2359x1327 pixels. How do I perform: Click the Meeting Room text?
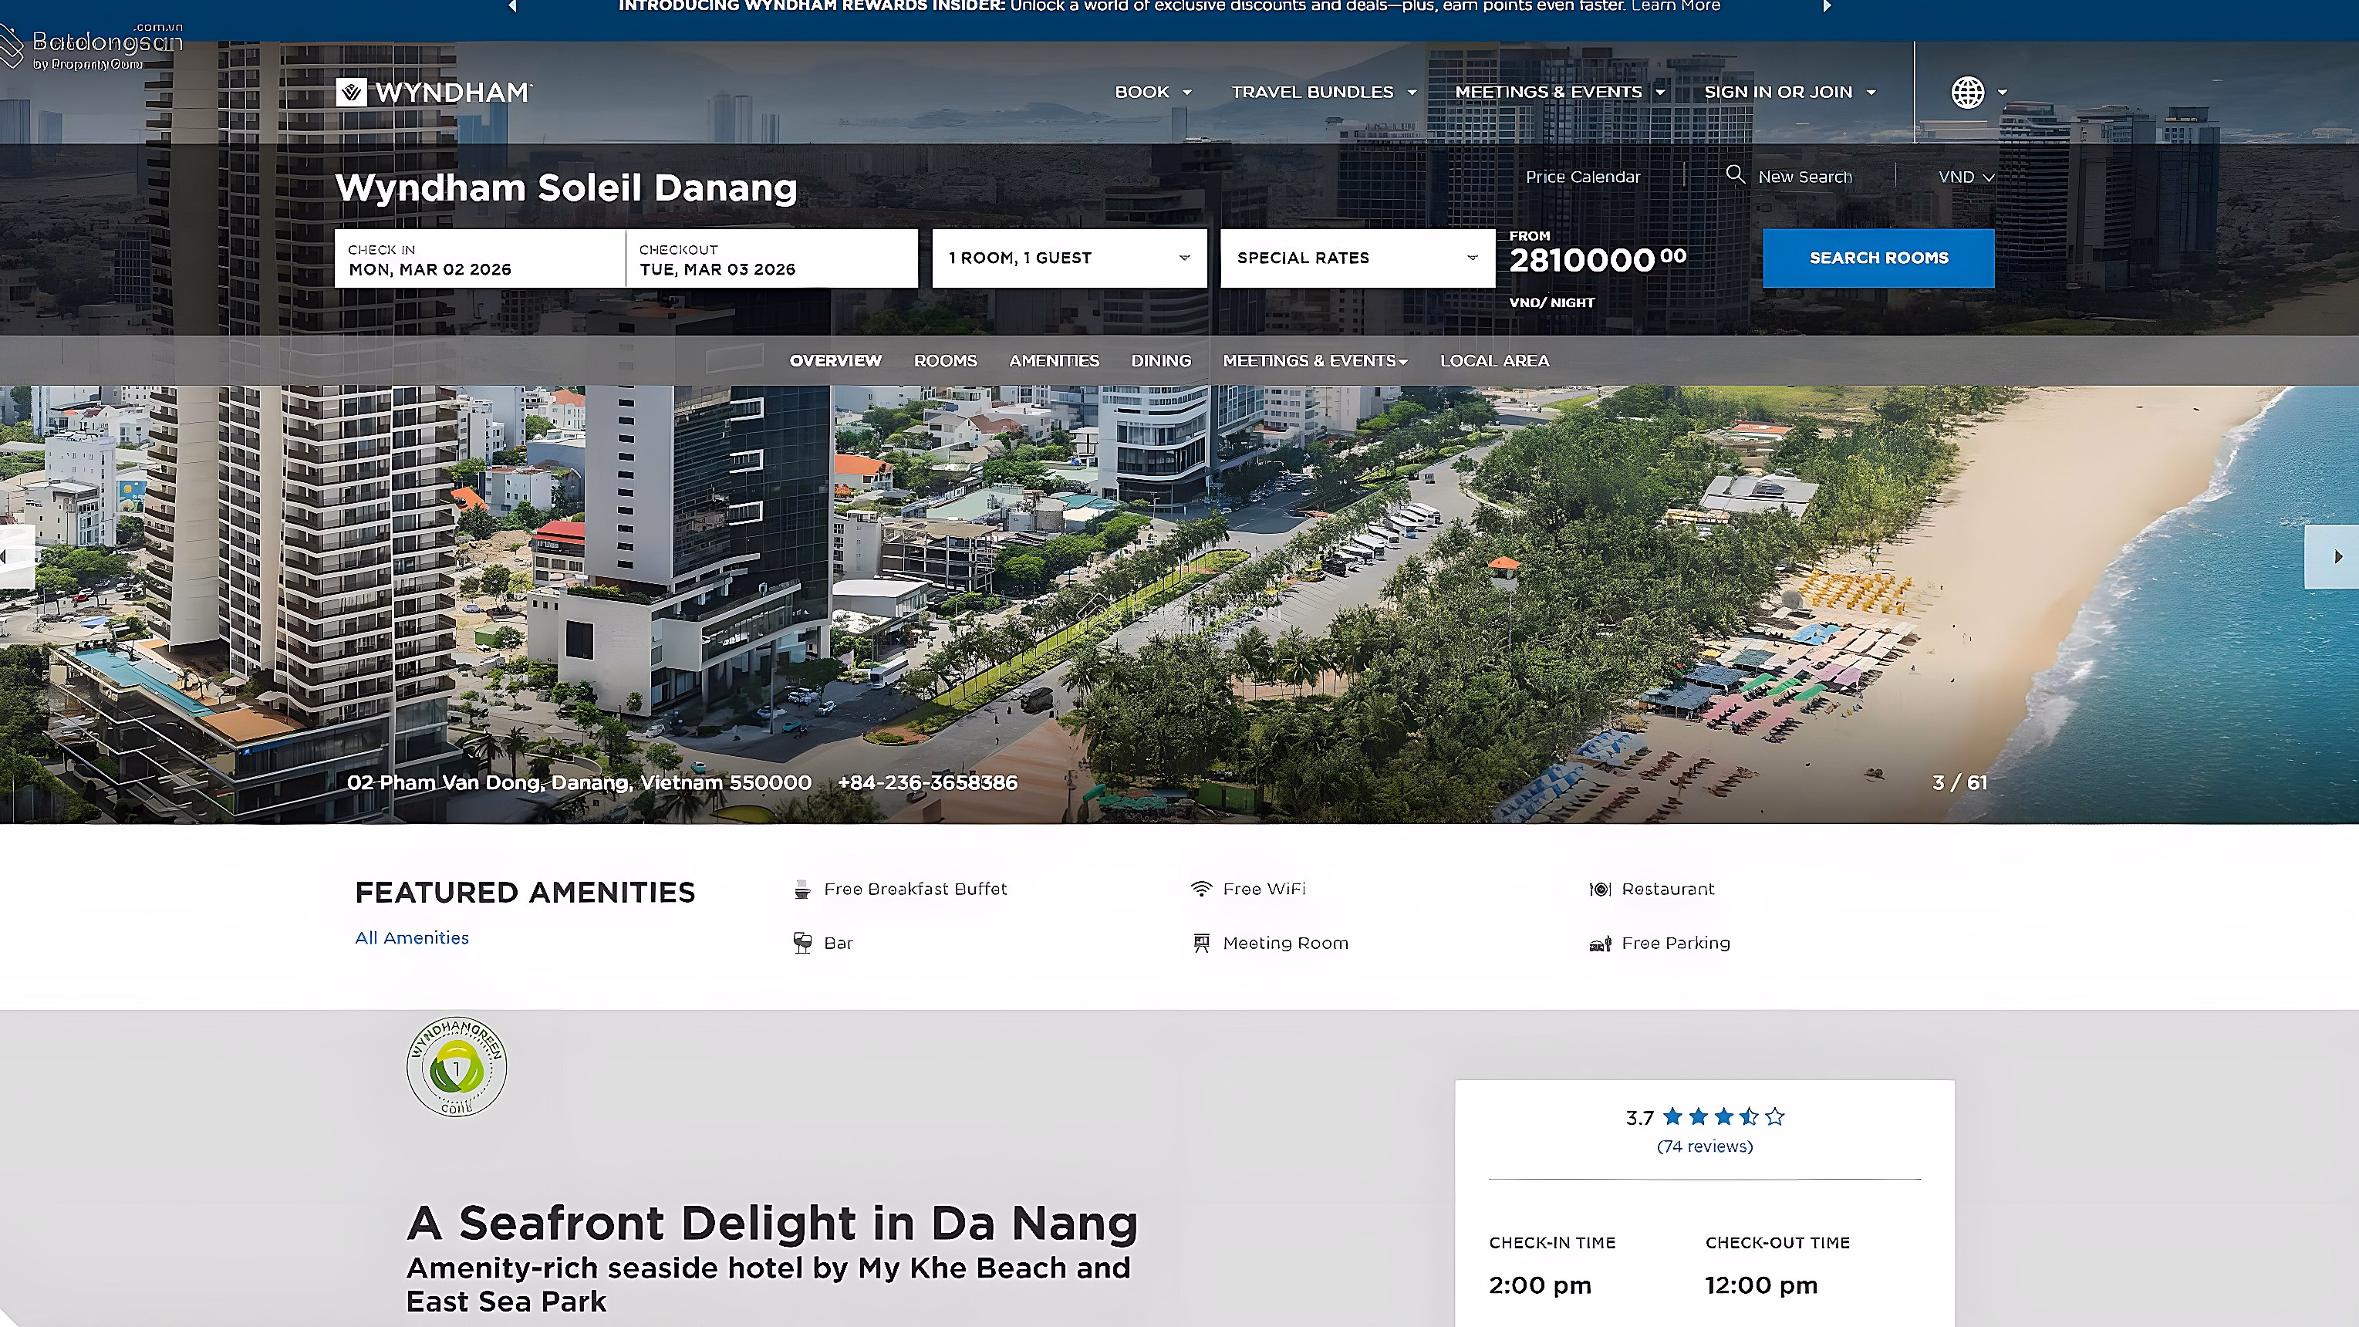click(x=1285, y=944)
